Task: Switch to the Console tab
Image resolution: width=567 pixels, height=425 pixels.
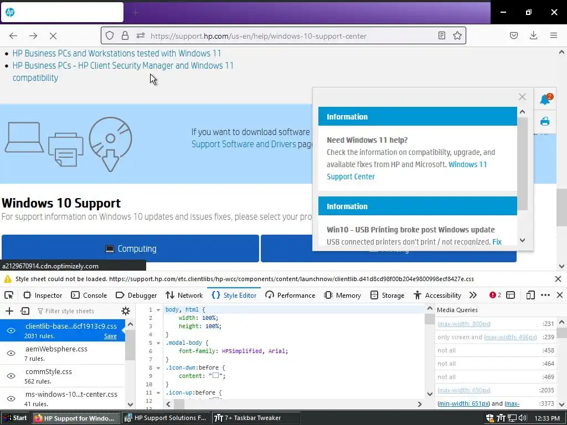Action: coord(89,296)
